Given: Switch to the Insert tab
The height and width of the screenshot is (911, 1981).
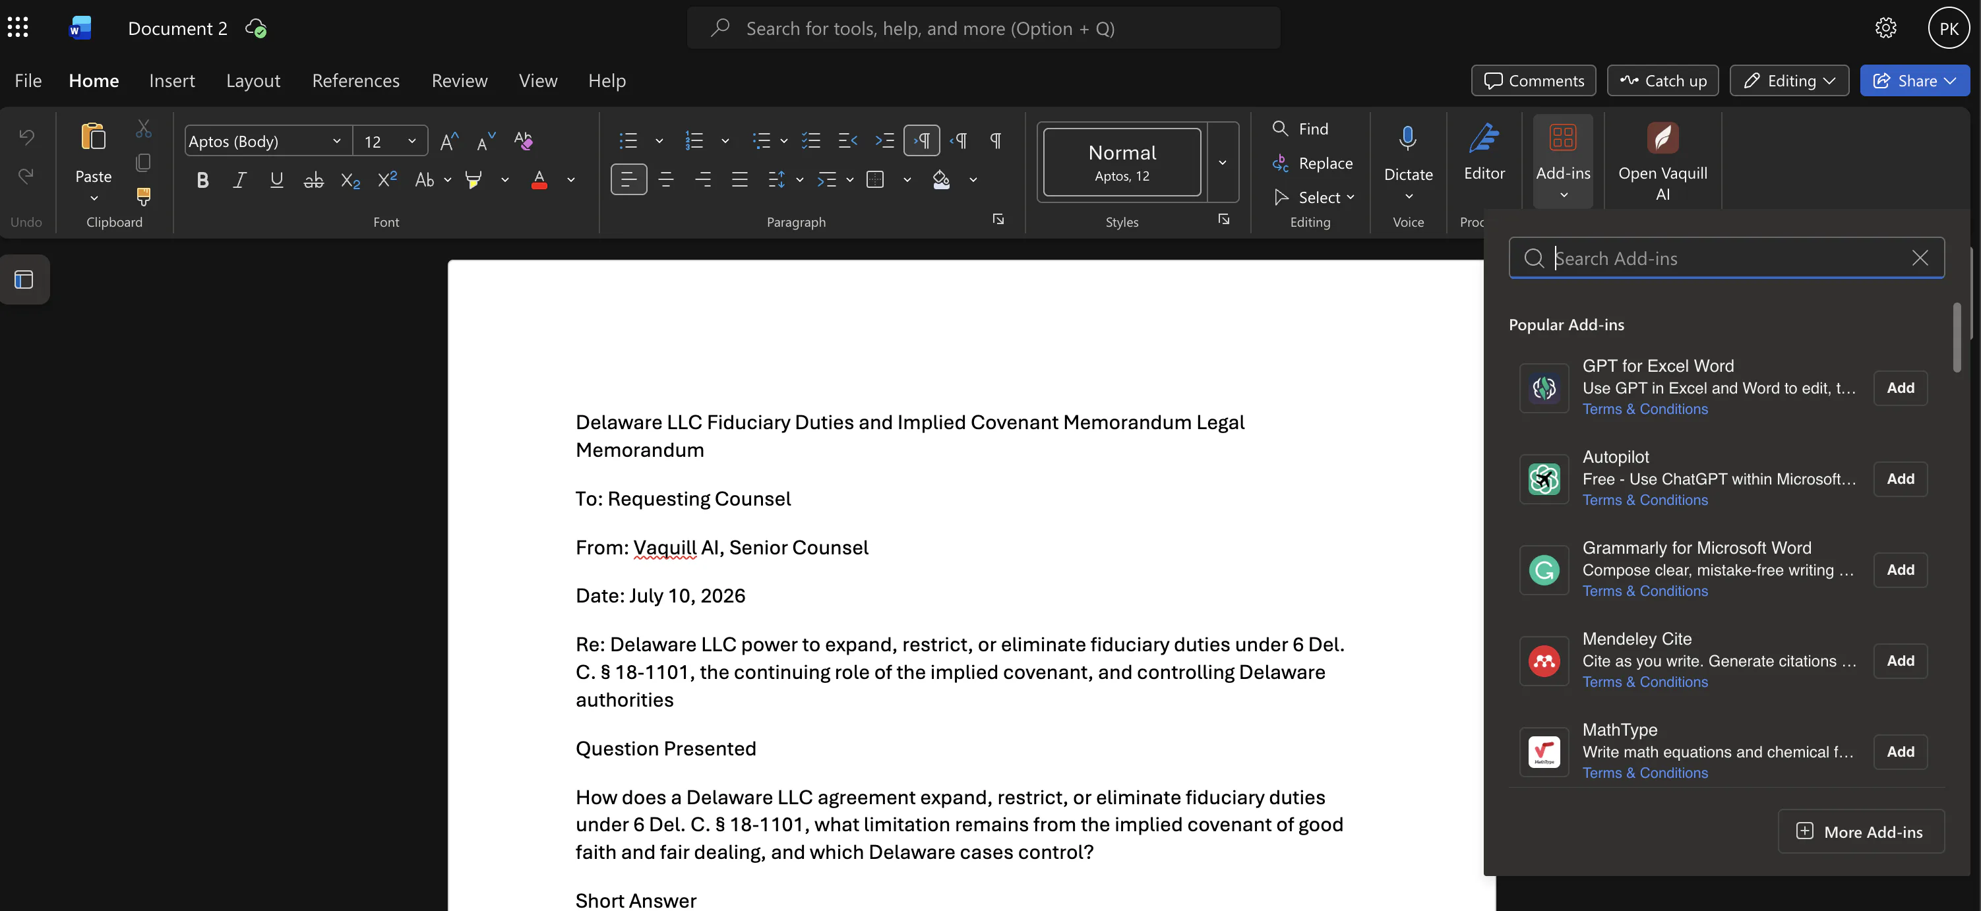Looking at the screenshot, I should [172, 80].
